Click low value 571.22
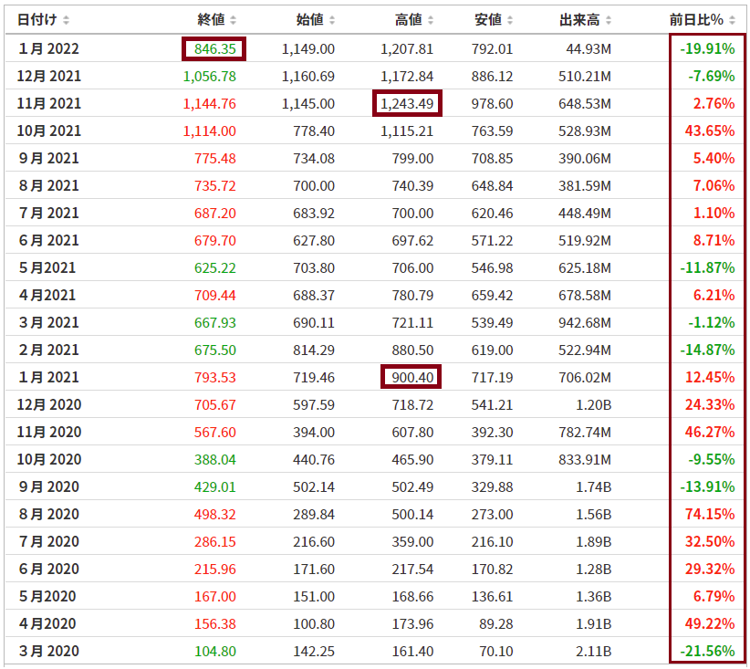The image size is (750, 669). tap(492, 240)
